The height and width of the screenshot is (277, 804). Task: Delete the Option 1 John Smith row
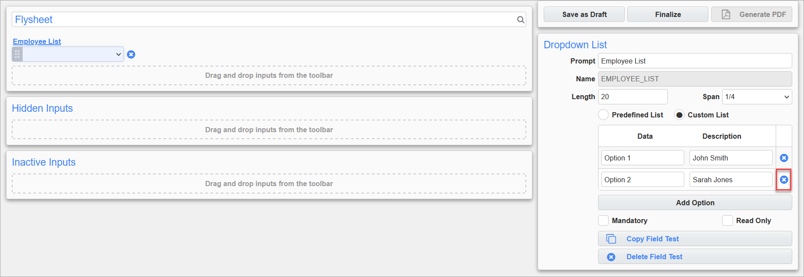(x=784, y=158)
